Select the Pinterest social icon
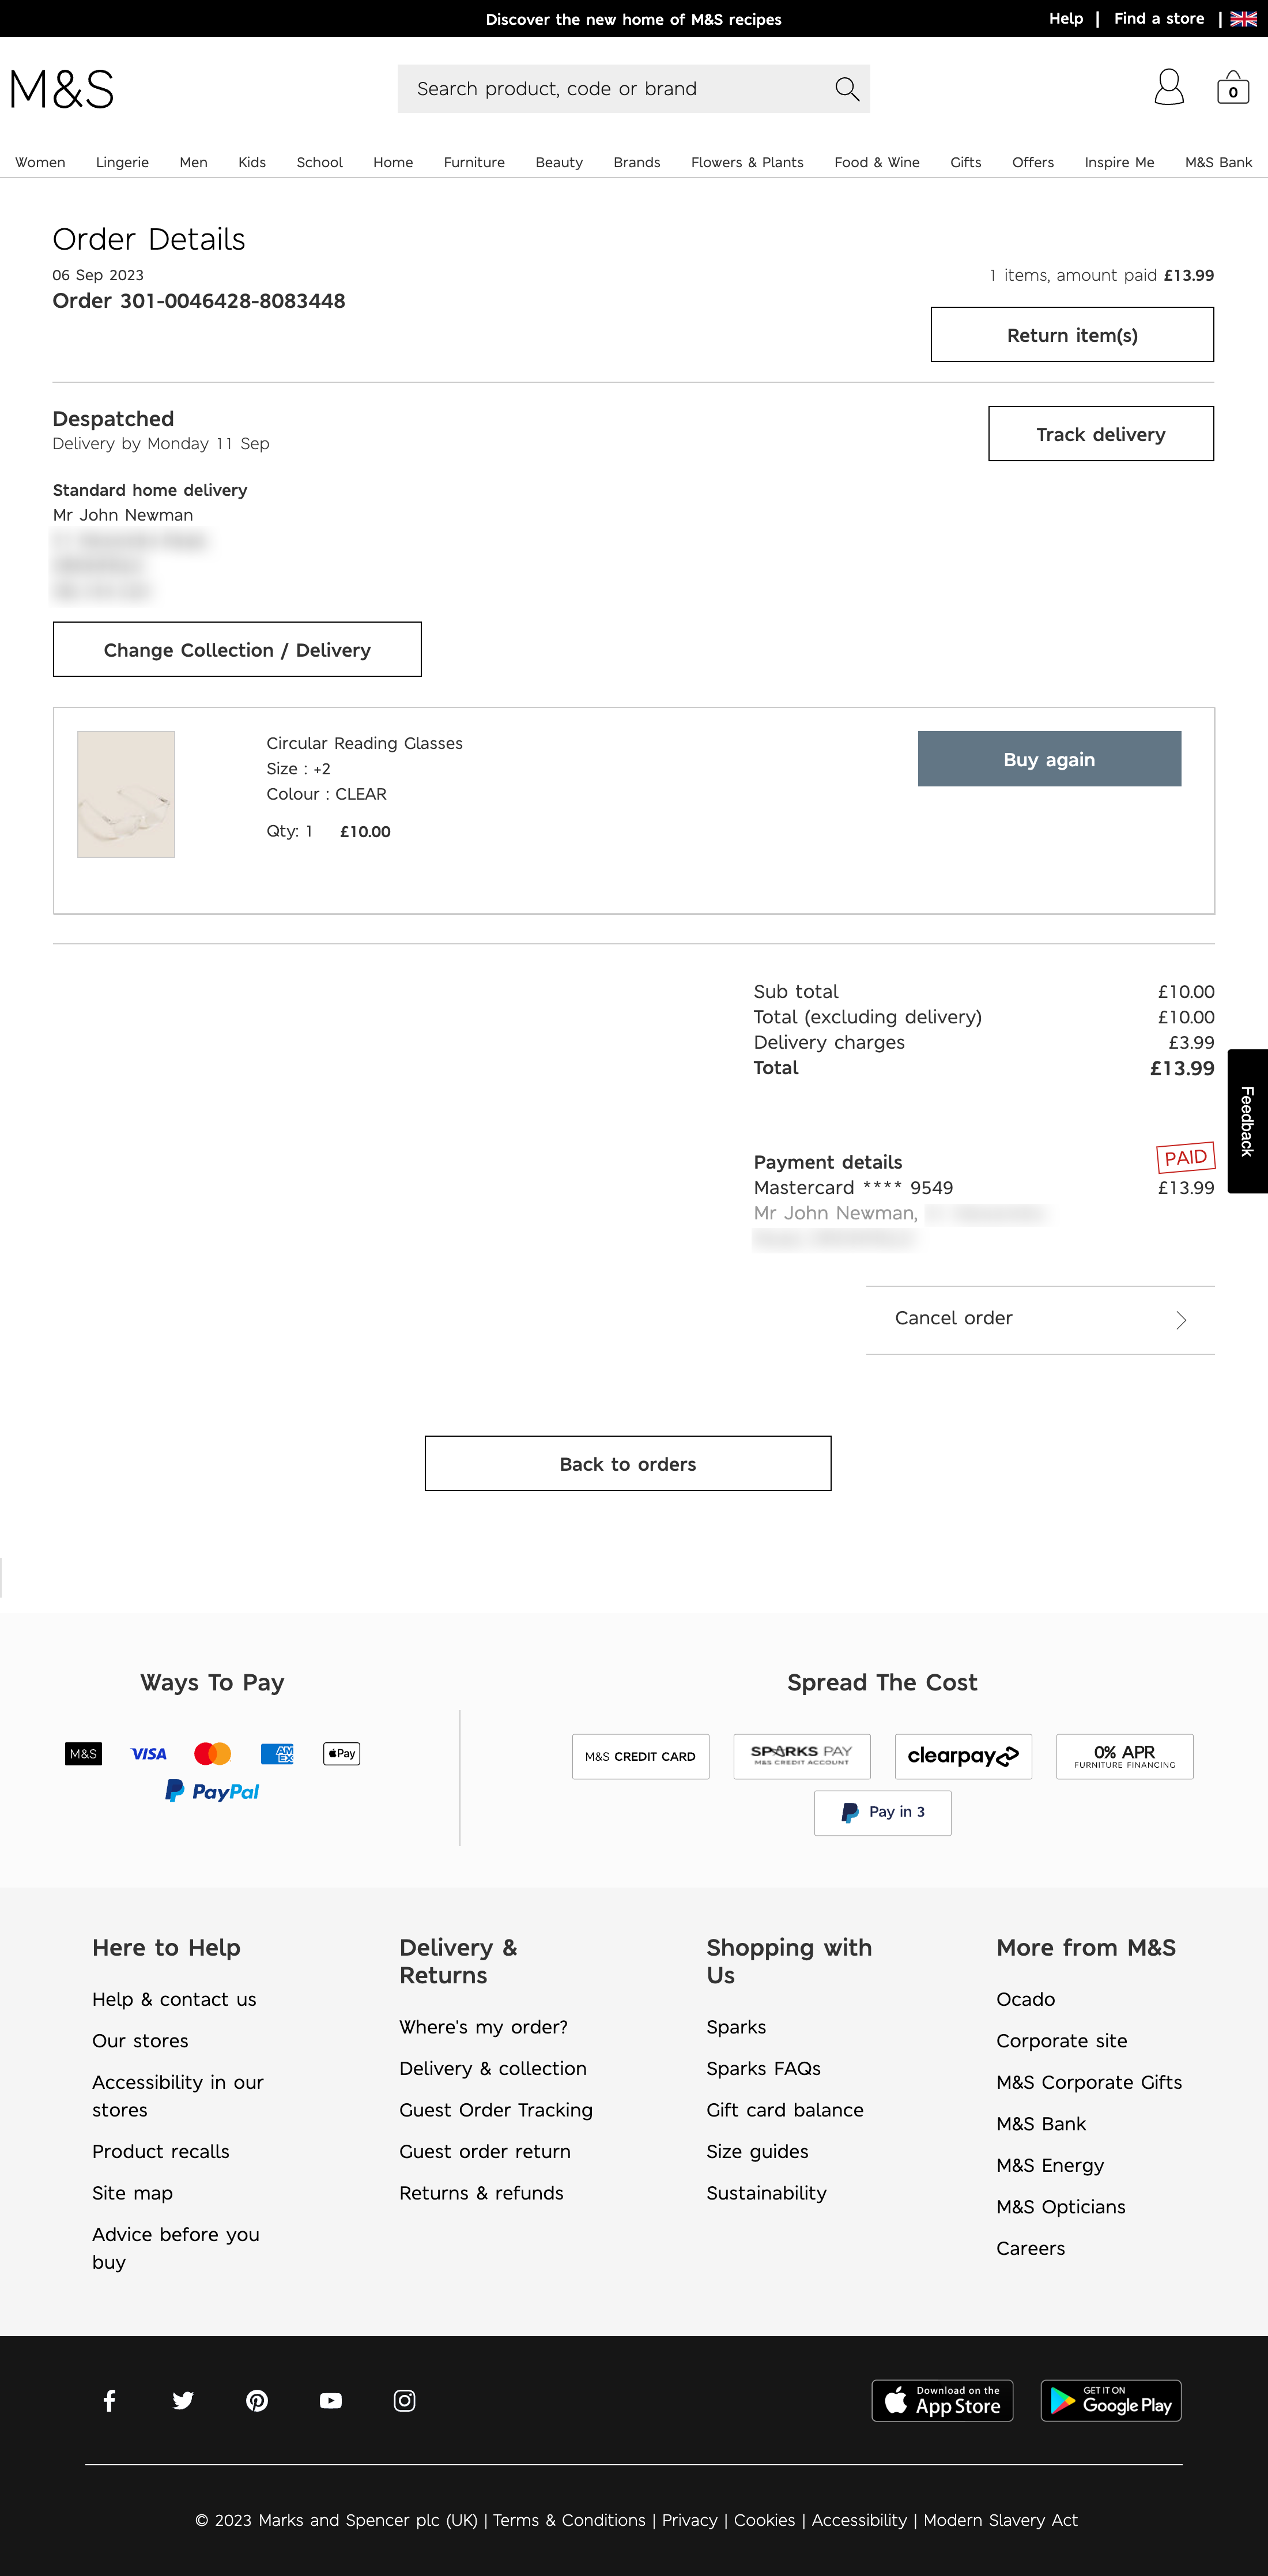The height and width of the screenshot is (2576, 1268). click(x=257, y=2400)
